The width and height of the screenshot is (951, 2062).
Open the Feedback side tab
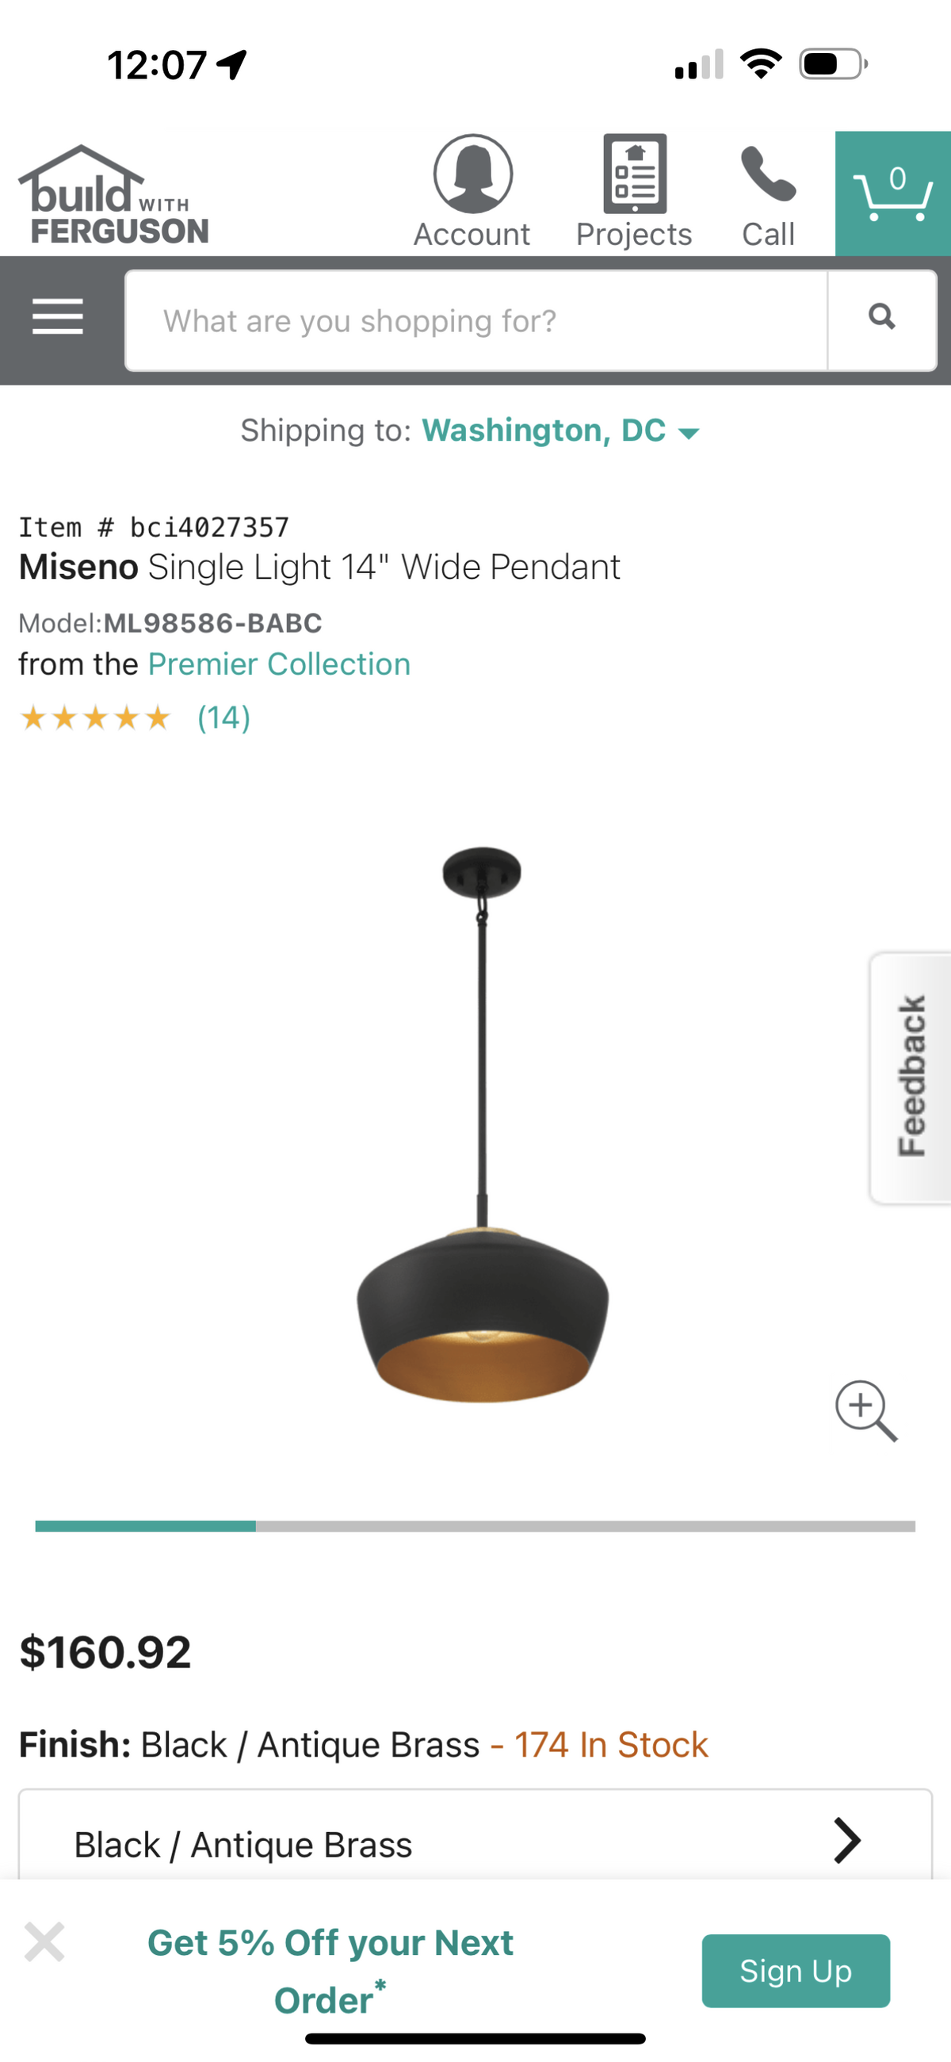click(x=911, y=1077)
